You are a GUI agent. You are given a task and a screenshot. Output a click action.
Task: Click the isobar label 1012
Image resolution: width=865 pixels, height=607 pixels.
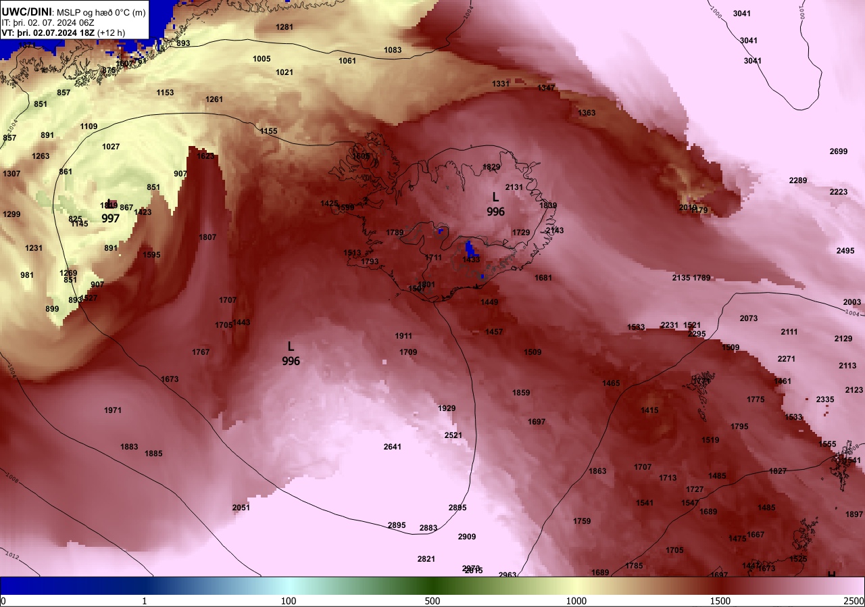pyautogui.click(x=14, y=556)
